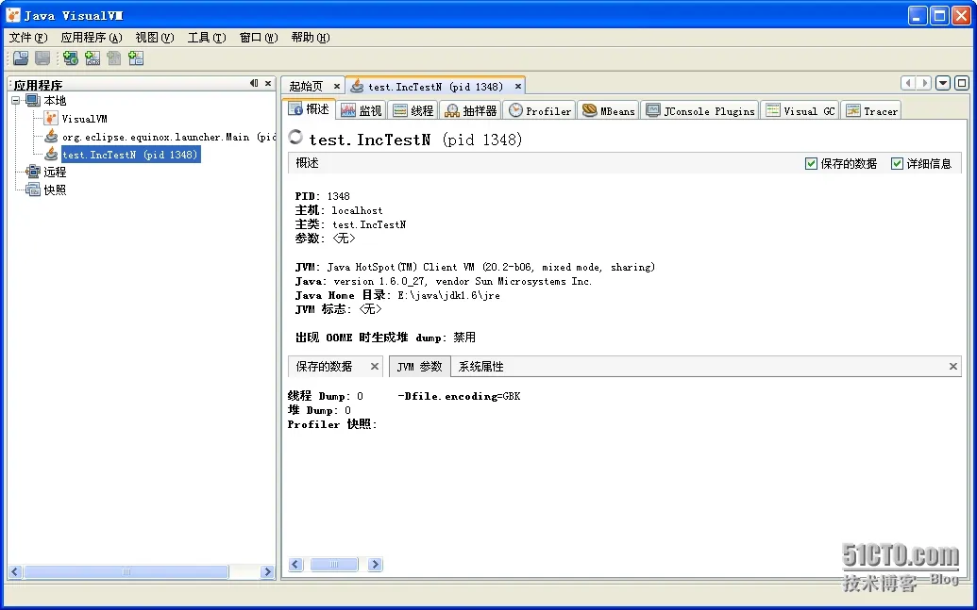Open the Profiler tab
Screen dimensions: 977x610
(x=540, y=111)
